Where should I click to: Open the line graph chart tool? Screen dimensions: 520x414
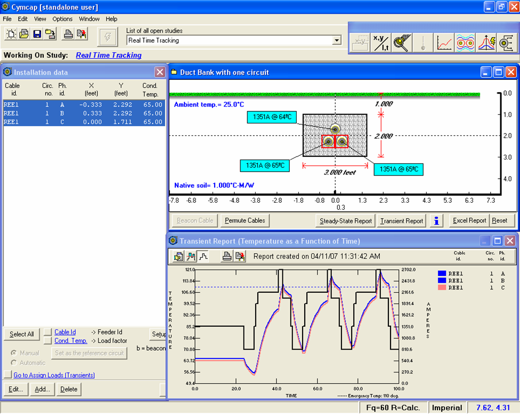coord(444,43)
